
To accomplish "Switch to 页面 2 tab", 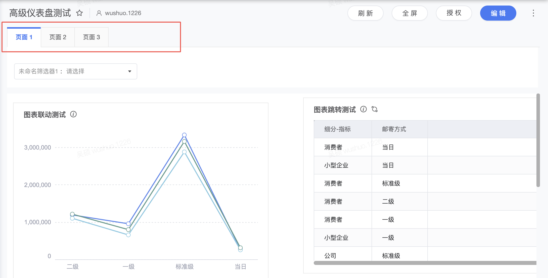I will pyautogui.click(x=58, y=37).
